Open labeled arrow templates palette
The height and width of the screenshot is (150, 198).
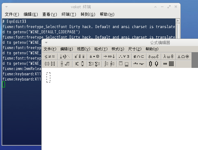139,64
